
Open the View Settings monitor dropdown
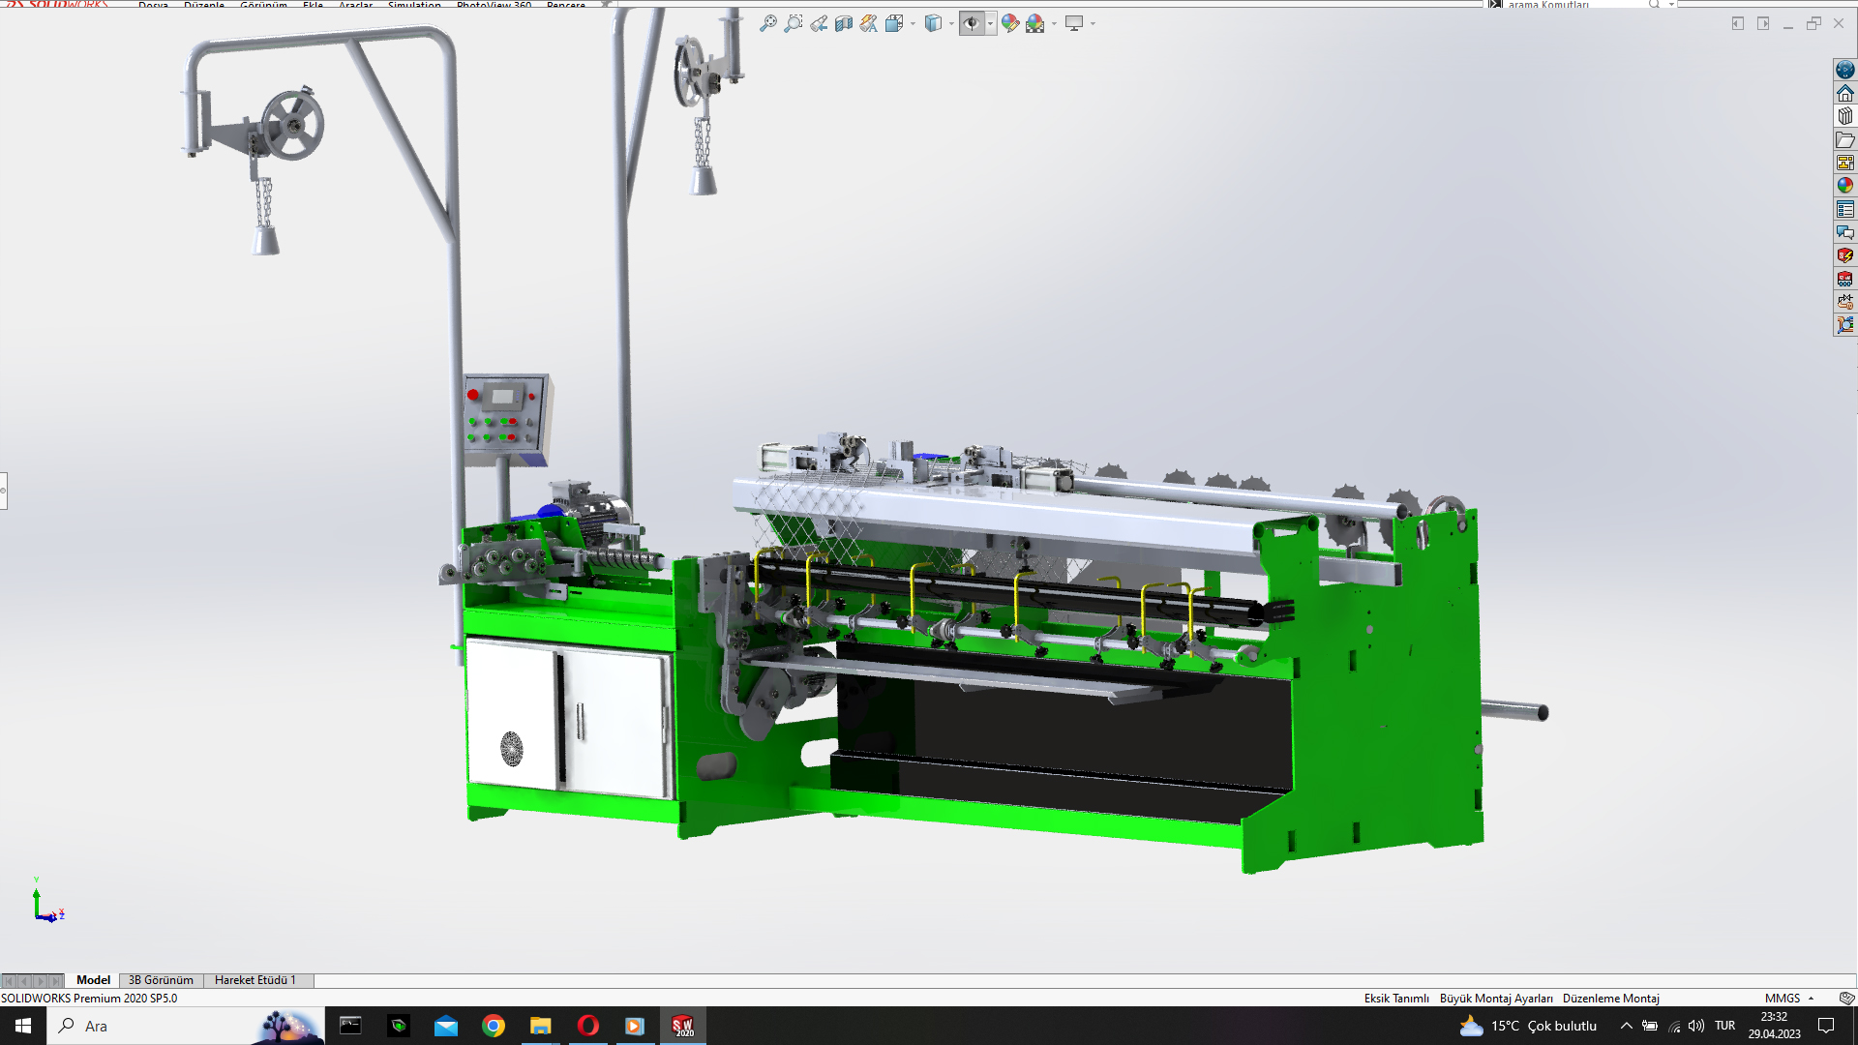tap(1093, 24)
